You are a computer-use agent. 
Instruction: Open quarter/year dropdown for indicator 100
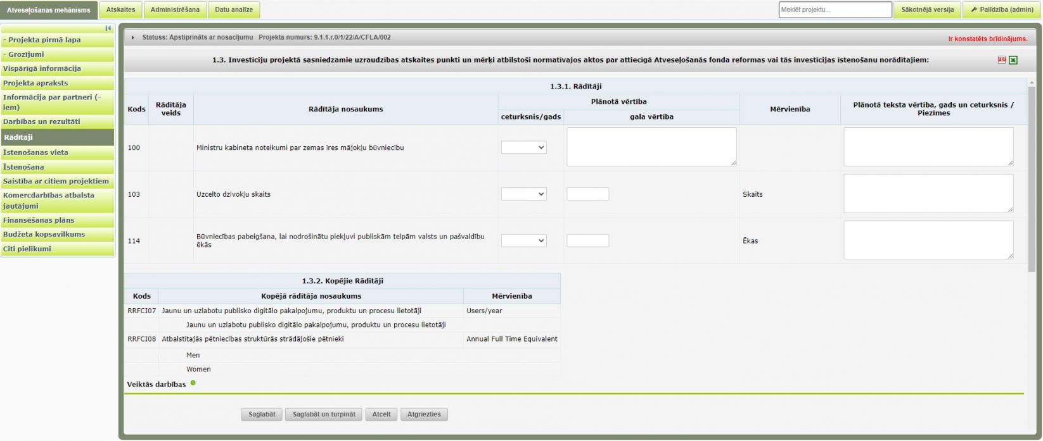point(523,147)
